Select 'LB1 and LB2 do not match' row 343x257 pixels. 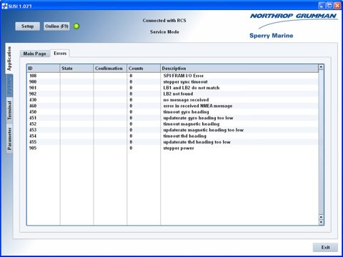172,88
